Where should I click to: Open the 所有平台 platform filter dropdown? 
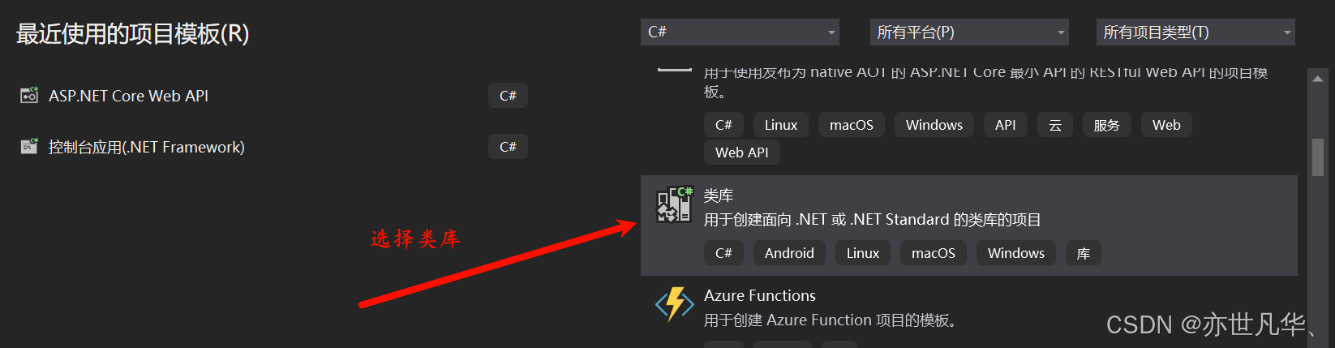click(969, 32)
